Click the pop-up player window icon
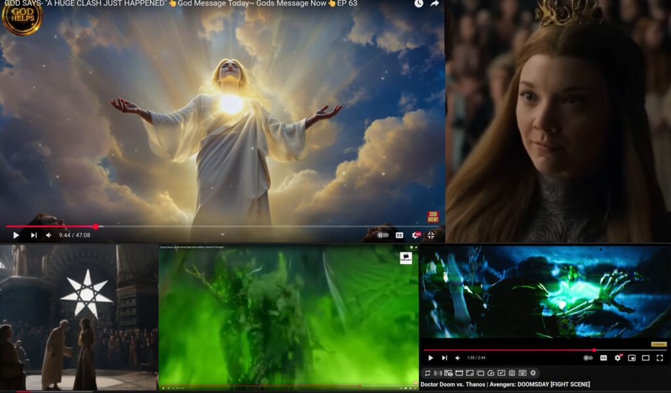This screenshot has width=671, height=393. click(480, 373)
